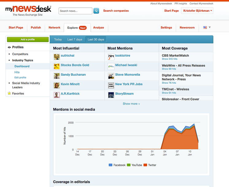The image size is (229, 187).
Task: Open Stocks Bonds Gold avatar image
Action: tap(56, 66)
